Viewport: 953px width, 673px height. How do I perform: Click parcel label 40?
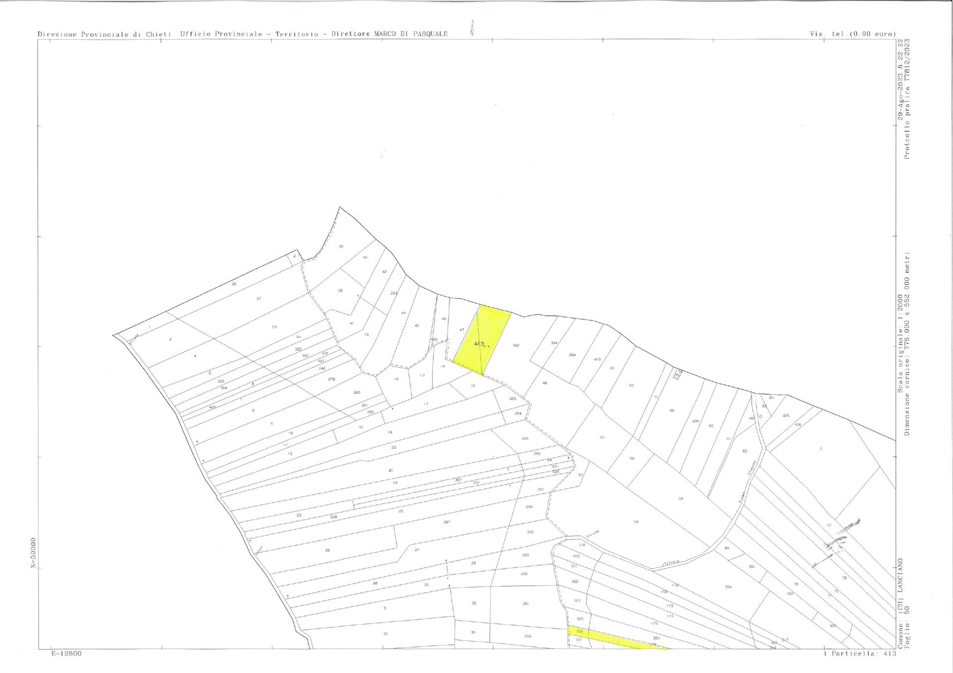(365, 257)
